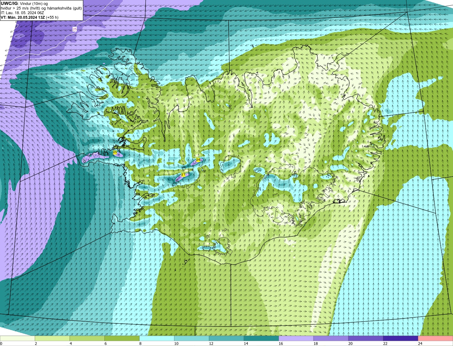Click the 4–6 m/s green legend swatch
Screen dimensions: 453x346
coord(87,338)
